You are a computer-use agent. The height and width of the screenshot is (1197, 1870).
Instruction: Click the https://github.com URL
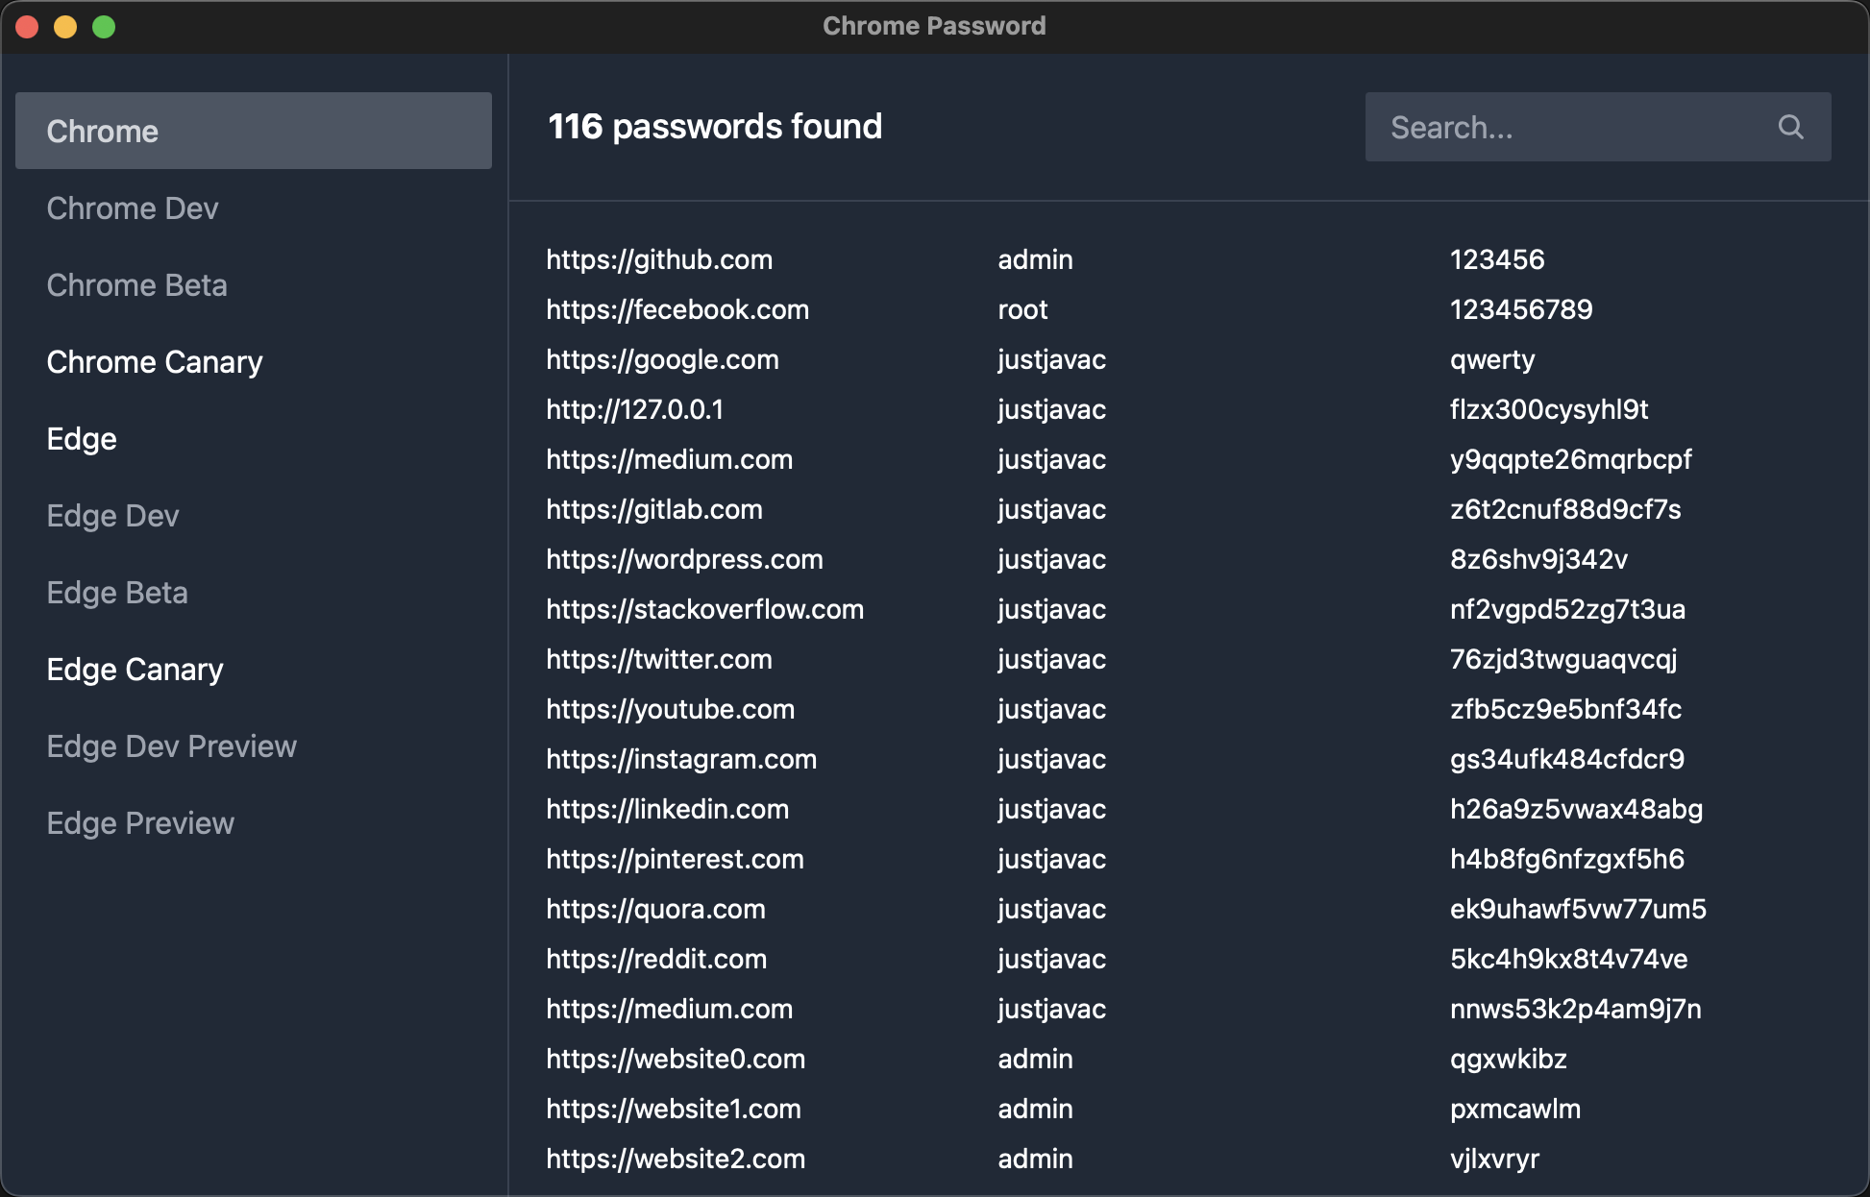click(x=659, y=259)
